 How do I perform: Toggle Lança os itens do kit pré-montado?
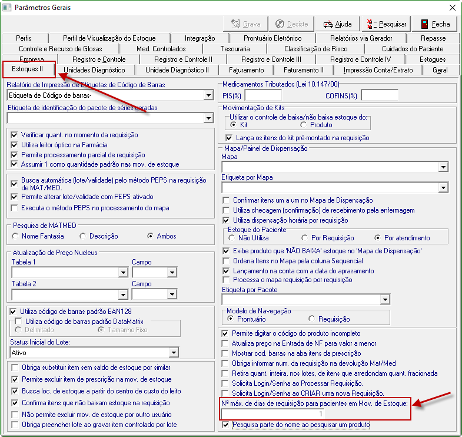point(229,138)
